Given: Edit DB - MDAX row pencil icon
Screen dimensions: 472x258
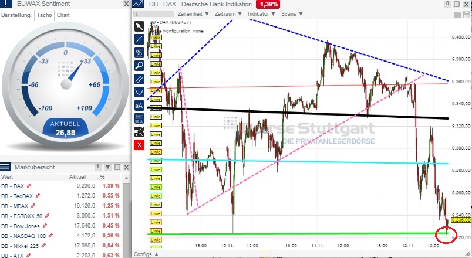Looking at the screenshot, I should [33, 206].
